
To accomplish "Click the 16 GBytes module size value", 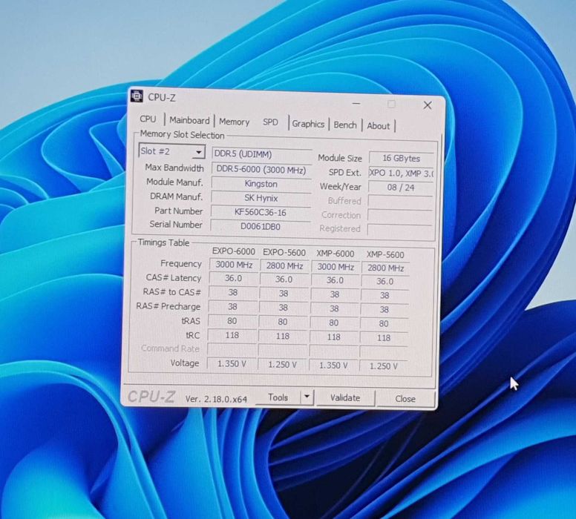I will pos(401,159).
